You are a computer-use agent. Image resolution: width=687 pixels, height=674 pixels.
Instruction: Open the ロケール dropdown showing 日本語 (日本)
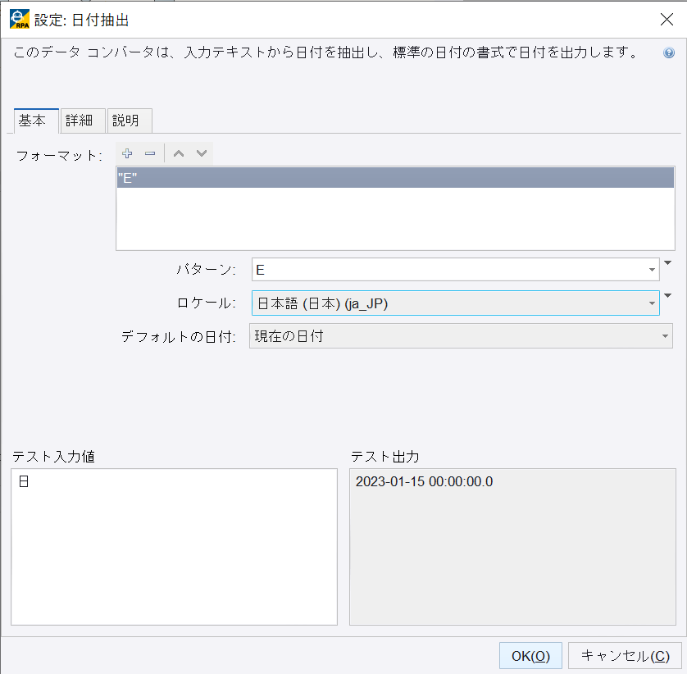pyautogui.click(x=456, y=303)
